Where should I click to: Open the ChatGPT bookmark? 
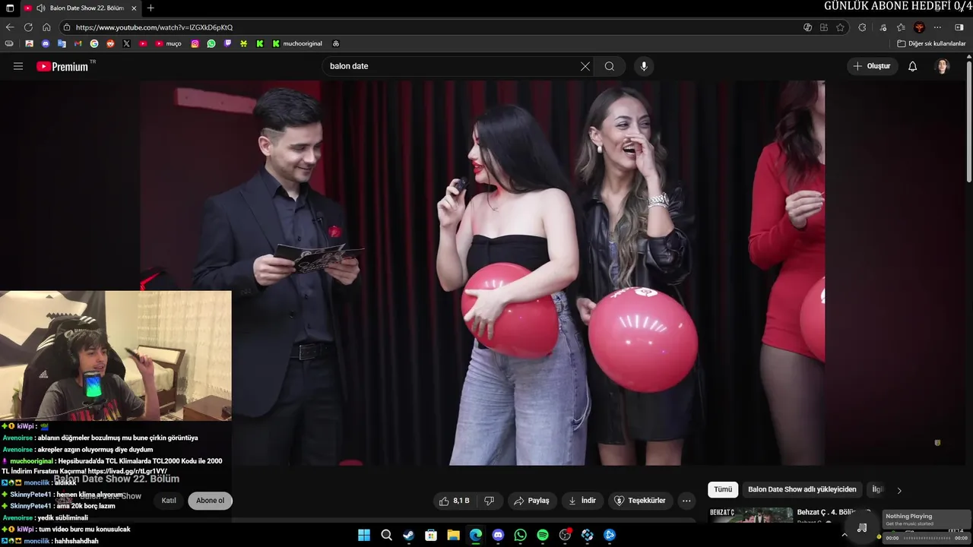click(x=336, y=44)
